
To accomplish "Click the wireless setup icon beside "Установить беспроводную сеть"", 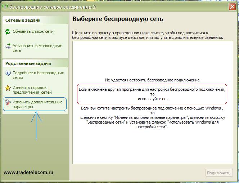I will (8, 46).
